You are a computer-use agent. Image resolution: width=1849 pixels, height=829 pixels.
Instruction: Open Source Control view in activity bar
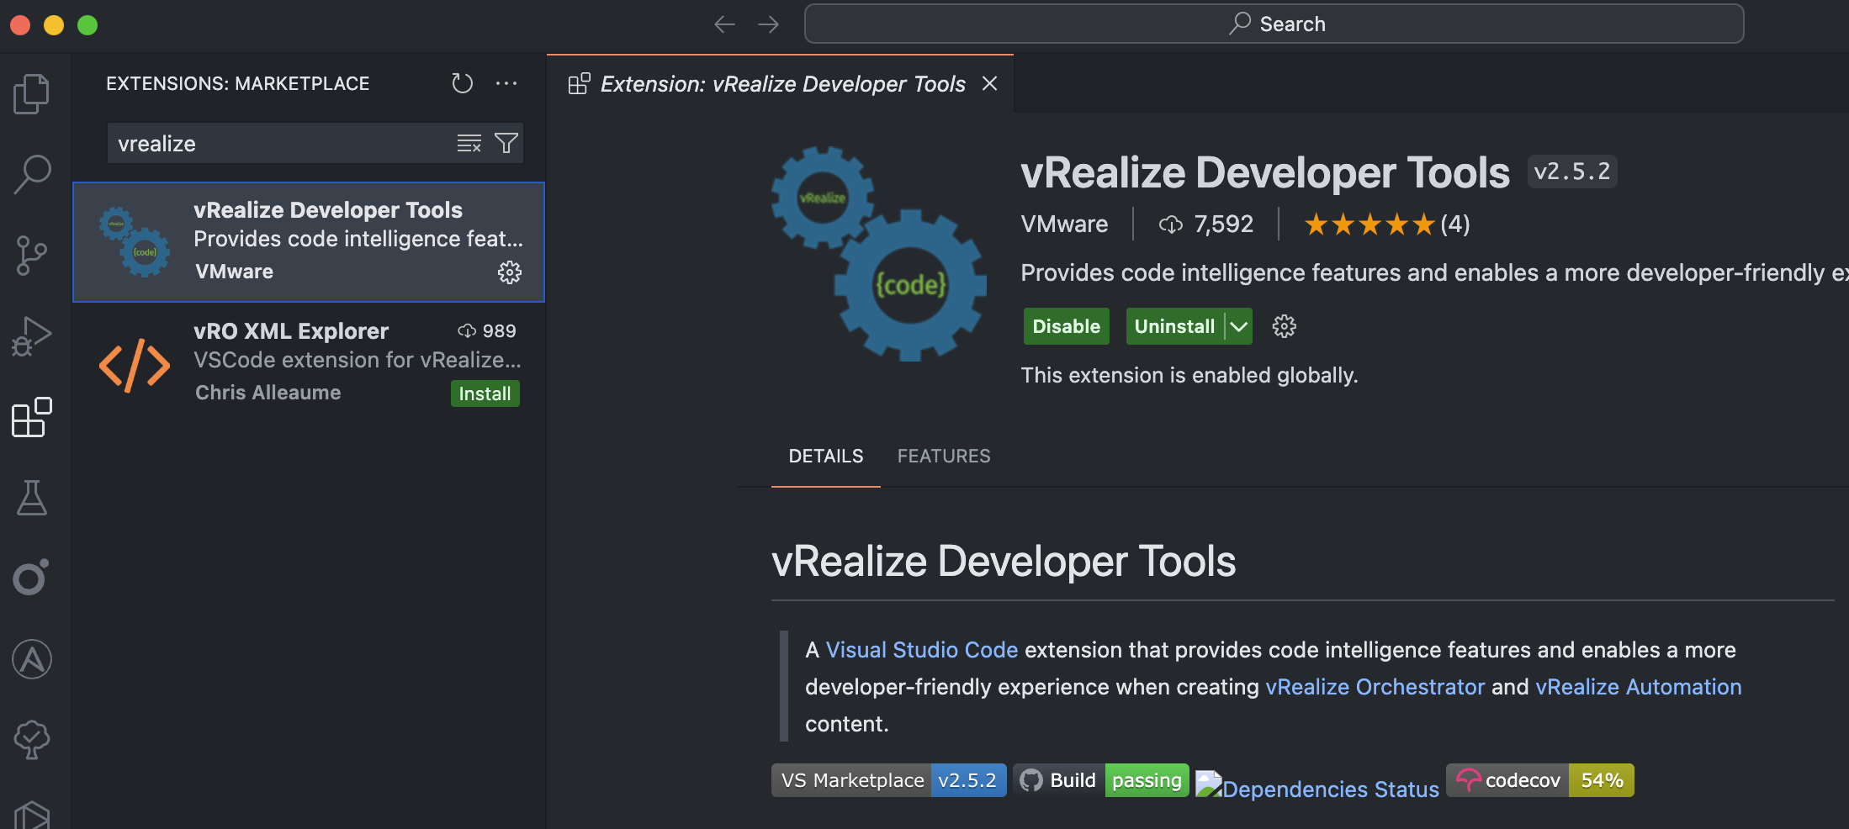tap(32, 256)
